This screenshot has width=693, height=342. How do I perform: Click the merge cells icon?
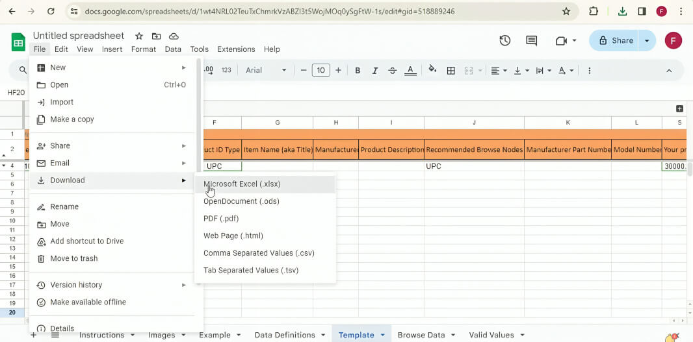coord(469,70)
